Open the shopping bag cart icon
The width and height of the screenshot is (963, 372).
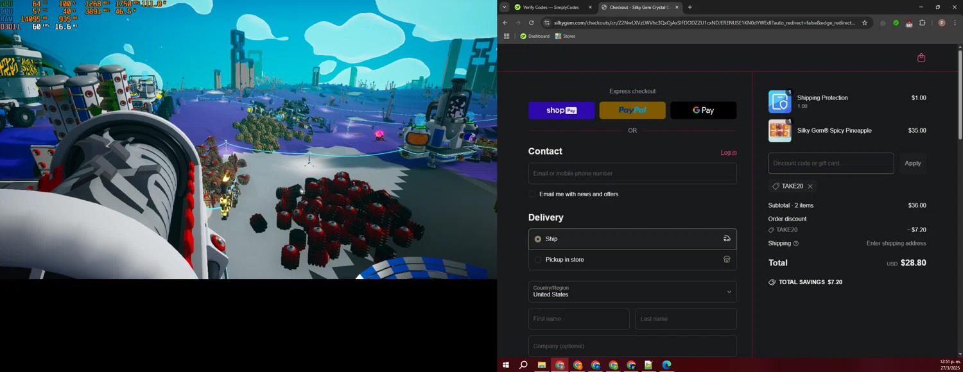[921, 58]
